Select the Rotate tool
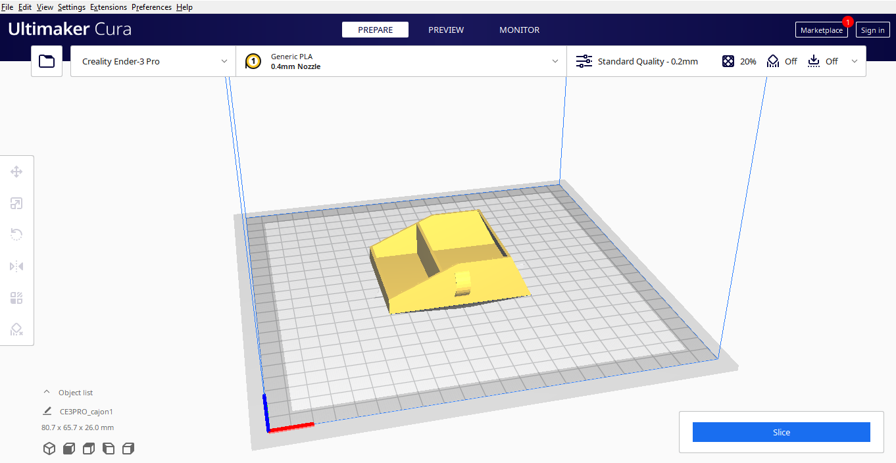The image size is (896, 463). 16,235
